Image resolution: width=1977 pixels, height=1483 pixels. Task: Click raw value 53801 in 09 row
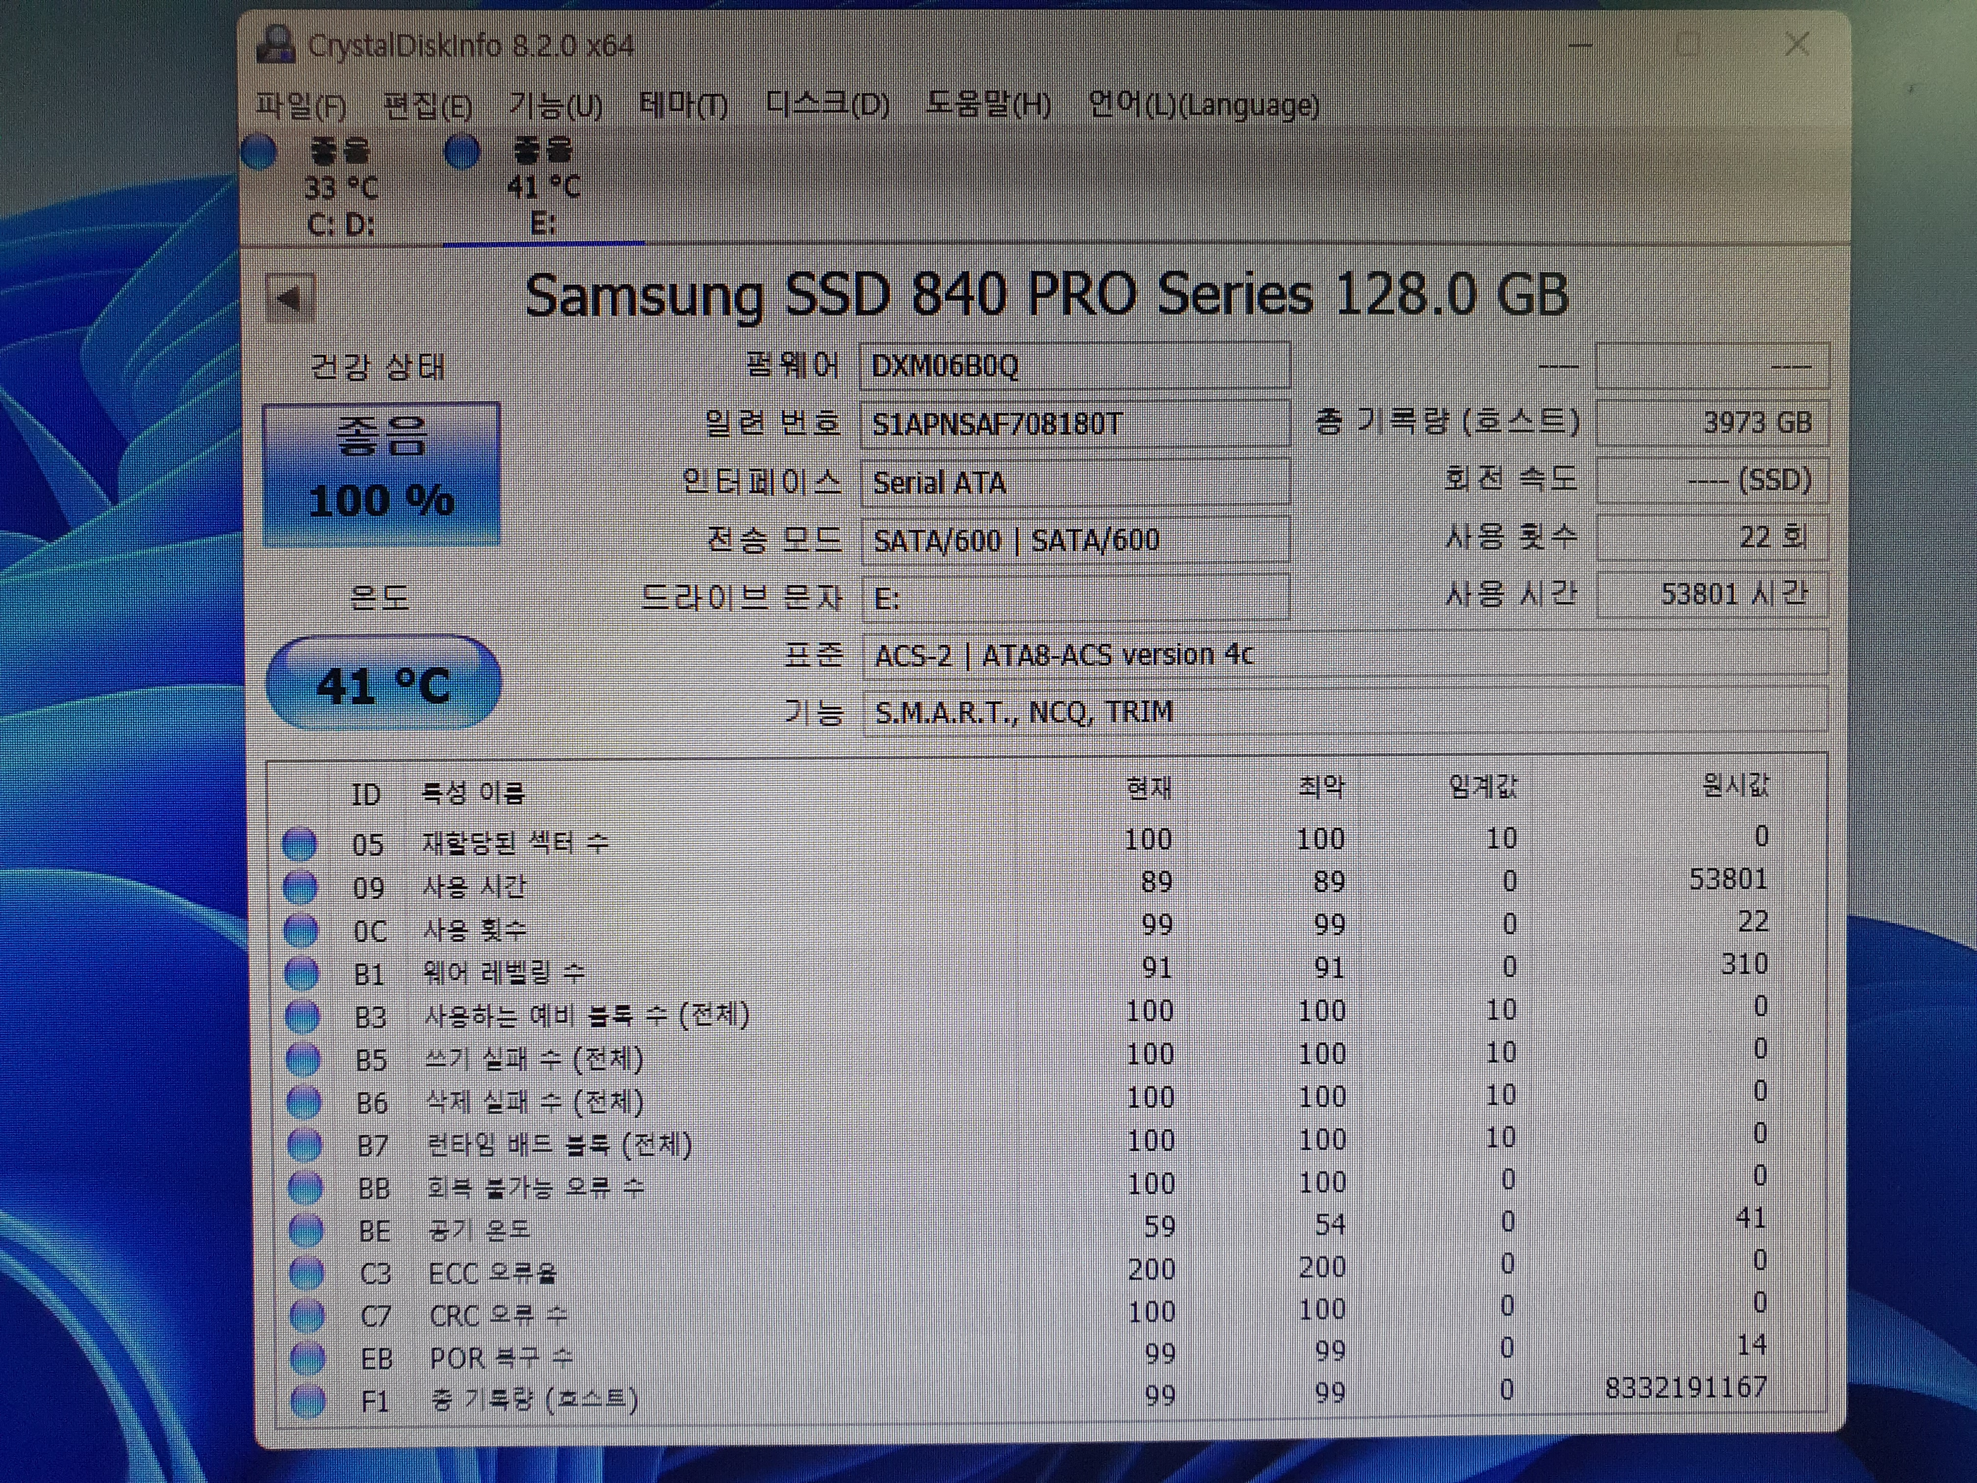1728,879
